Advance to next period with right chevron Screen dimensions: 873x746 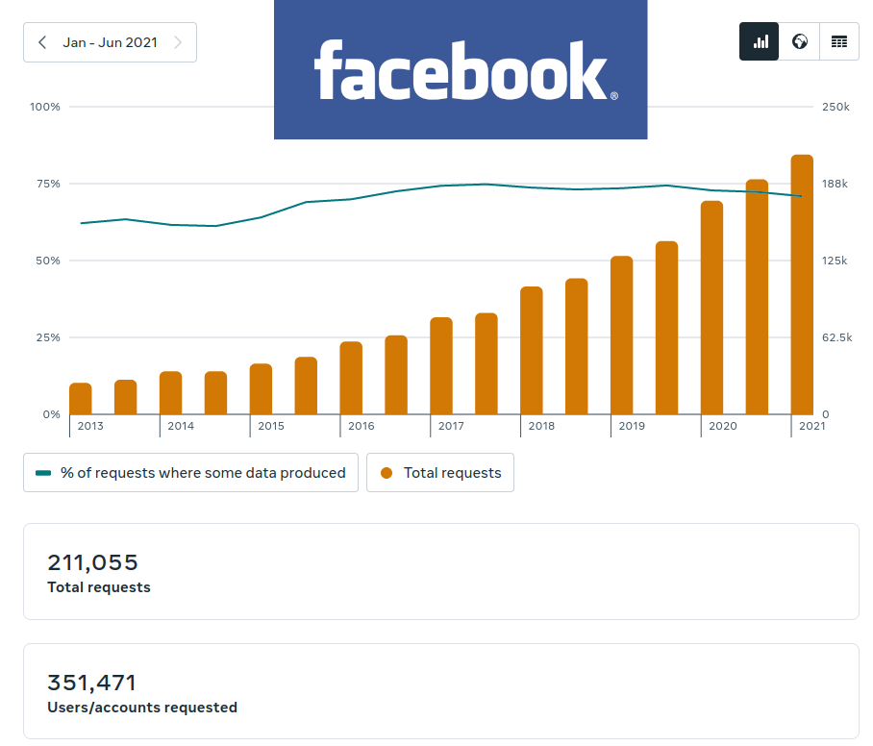[178, 42]
